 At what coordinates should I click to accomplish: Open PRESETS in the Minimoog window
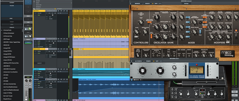click(147, 3)
